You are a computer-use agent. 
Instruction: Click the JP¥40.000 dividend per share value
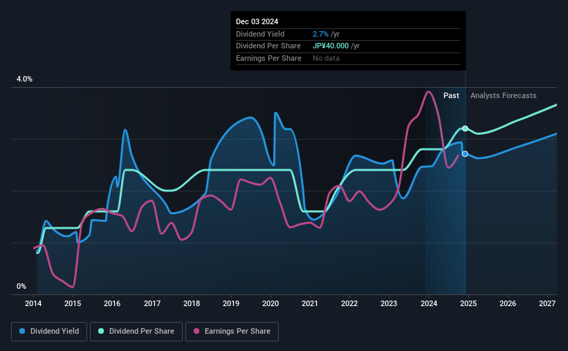(x=331, y=46)
